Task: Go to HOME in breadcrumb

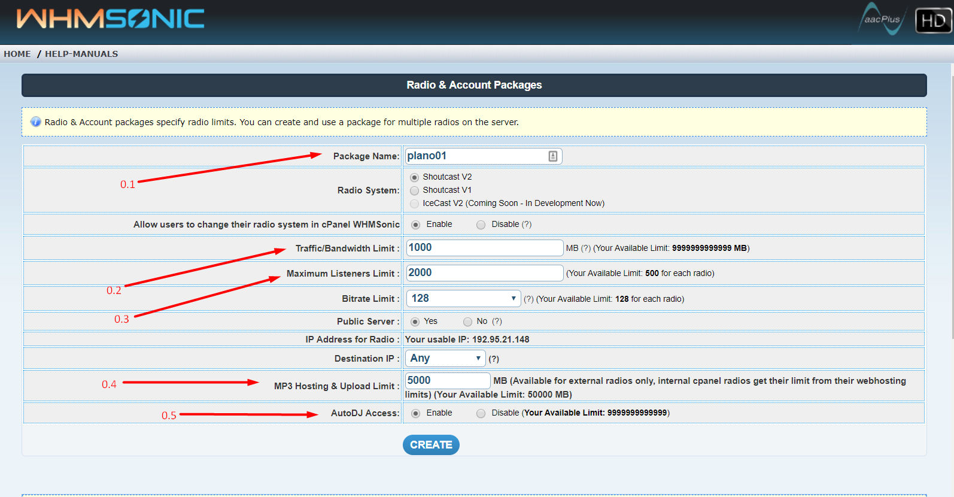Action: click(17, 54)
